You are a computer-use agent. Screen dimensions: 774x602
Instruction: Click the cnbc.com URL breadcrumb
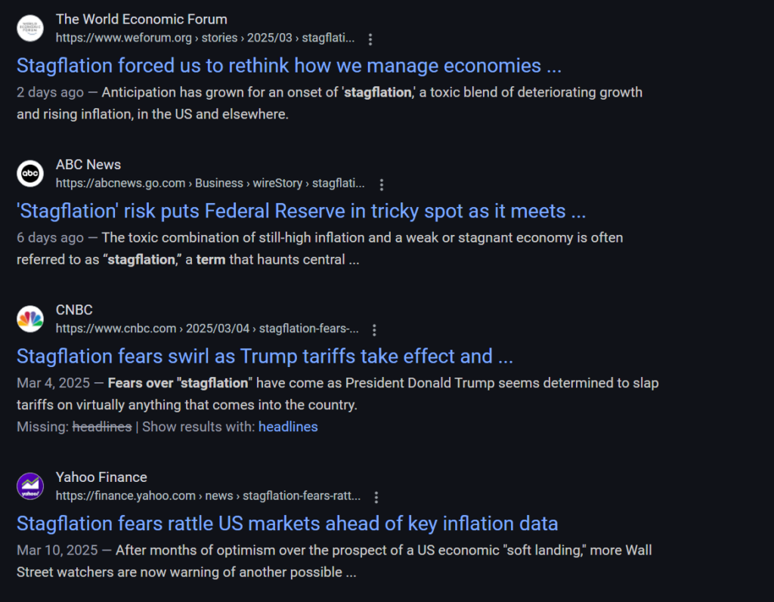[207, 328]
